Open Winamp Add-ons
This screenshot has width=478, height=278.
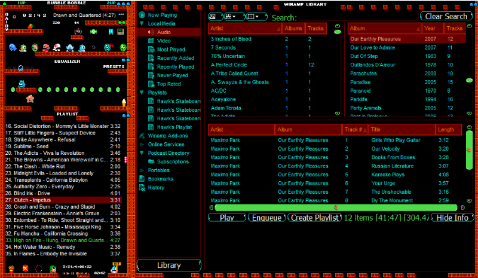(168, 136)
